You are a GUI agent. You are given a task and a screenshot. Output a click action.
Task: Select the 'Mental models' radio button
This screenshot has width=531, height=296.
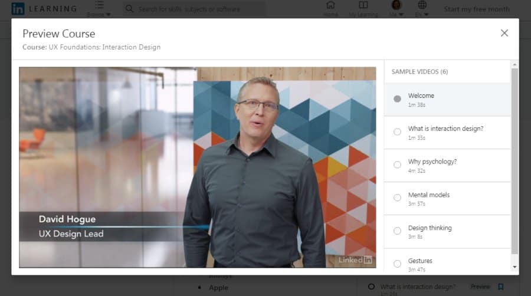coord(397,198)
